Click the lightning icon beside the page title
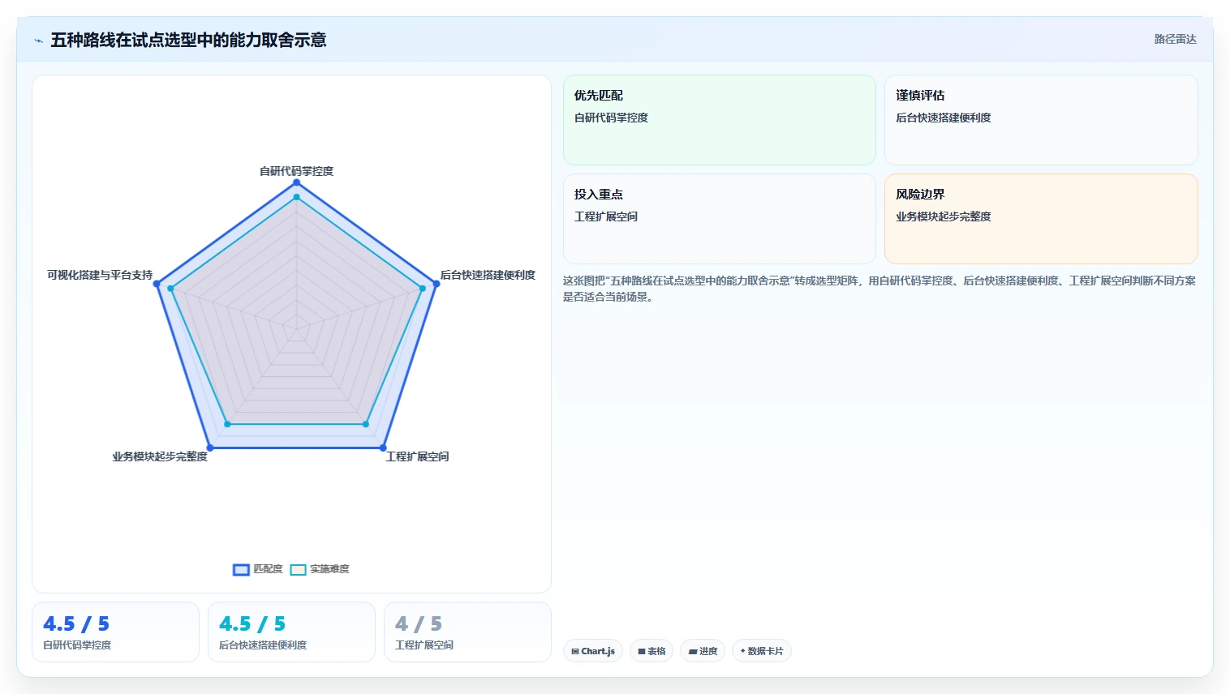1230x694 pixels. pos(38,41)
